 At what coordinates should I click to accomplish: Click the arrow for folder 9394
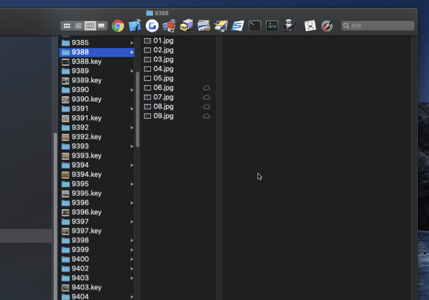[x=132, y=166]
